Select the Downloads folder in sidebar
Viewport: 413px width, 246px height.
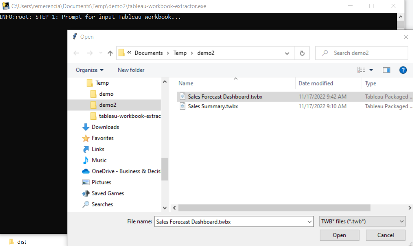pos(105,127)
